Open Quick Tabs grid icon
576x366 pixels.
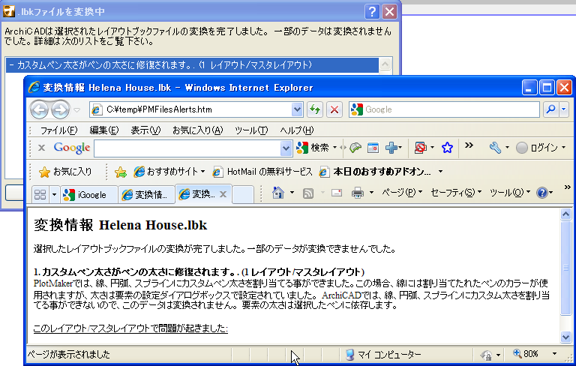[40, 194]
